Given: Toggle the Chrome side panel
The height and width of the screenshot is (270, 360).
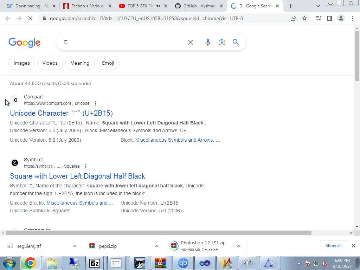Looking at the screenshot, I should pyautogui.click(x=330, y=18).
